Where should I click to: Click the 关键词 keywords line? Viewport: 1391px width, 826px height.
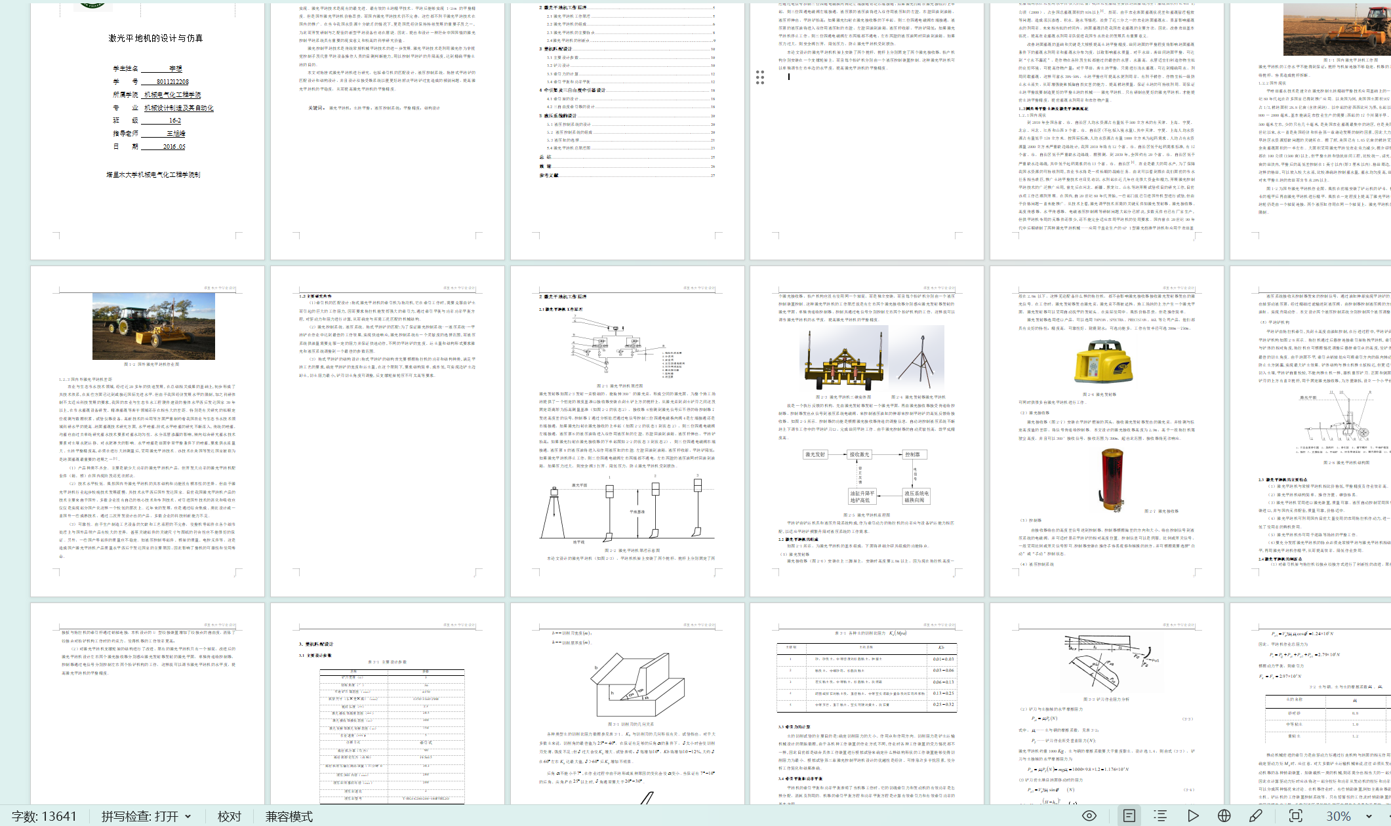click(374, 108)
